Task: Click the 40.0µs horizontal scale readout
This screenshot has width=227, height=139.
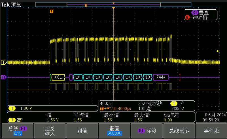Action: (106, 104)
